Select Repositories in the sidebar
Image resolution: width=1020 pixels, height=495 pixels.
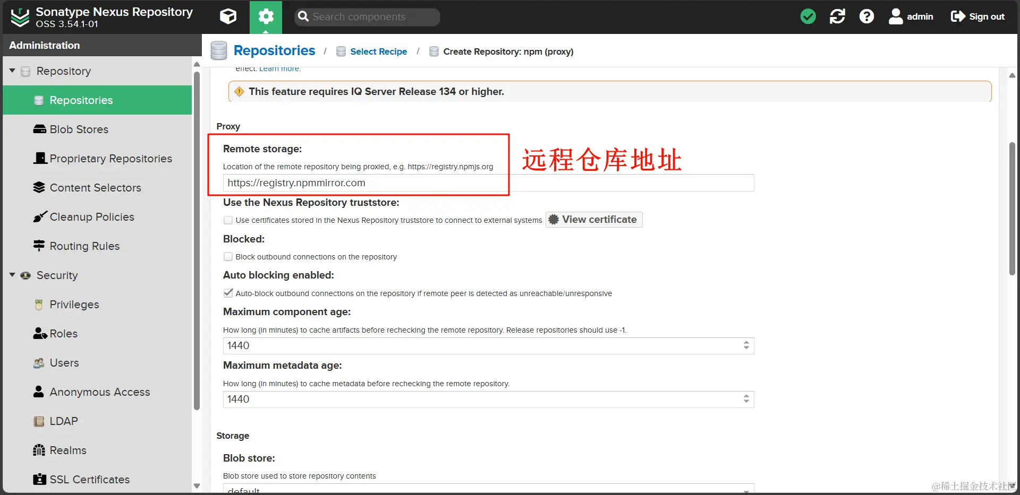[x=97, y=100]
